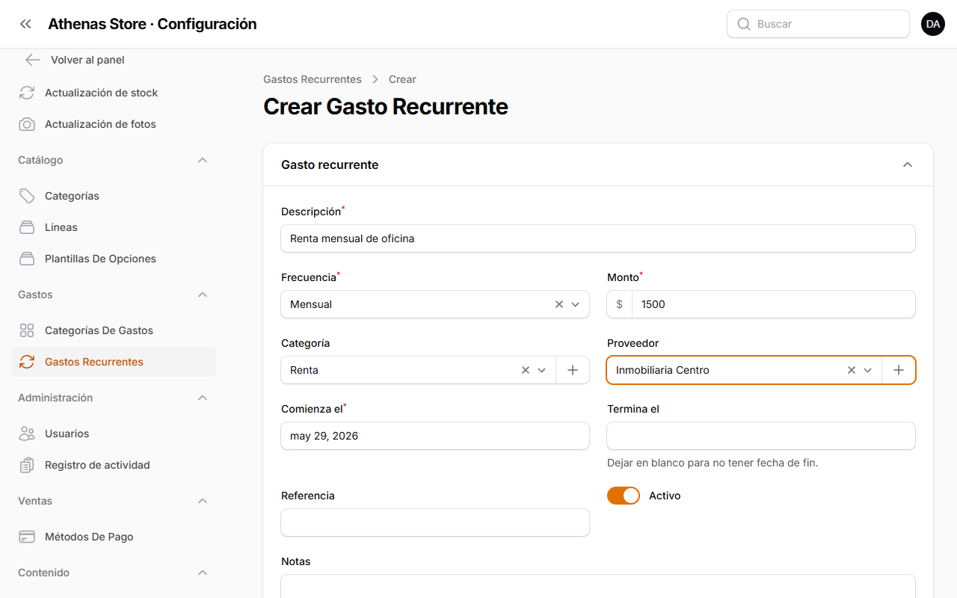
Task: Open Actualización de fotos page
Action: 114,124
